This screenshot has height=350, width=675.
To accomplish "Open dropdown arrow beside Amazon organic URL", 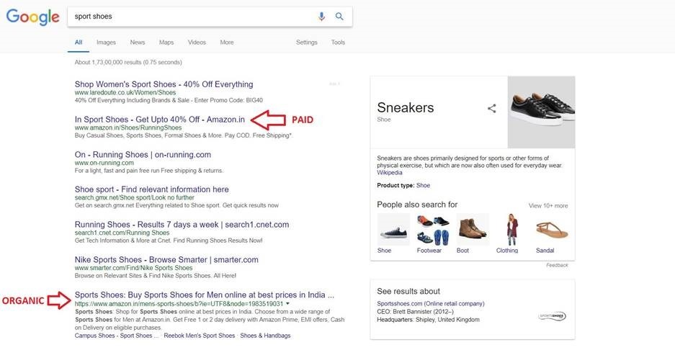I will coord(287,305).
